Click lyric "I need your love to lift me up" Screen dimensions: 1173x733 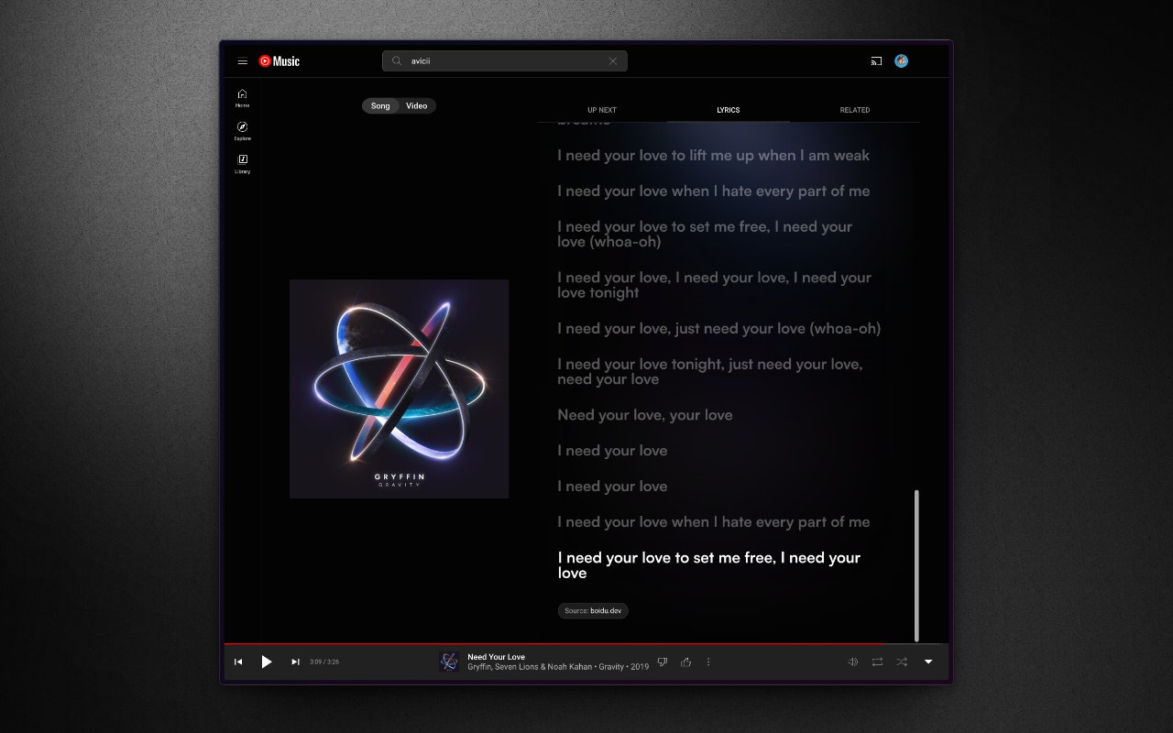[713, 156]
